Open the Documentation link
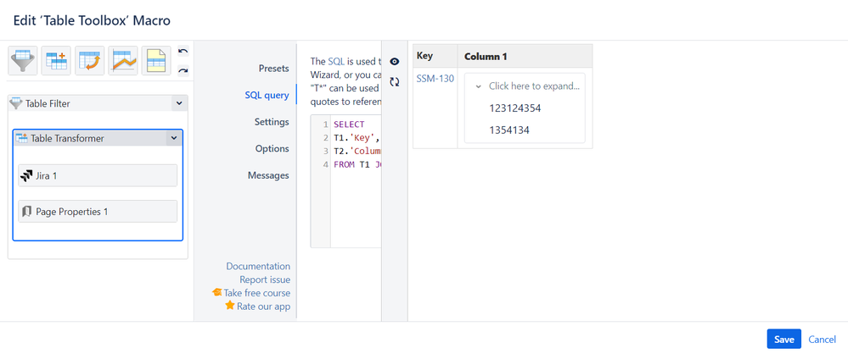 258,266
